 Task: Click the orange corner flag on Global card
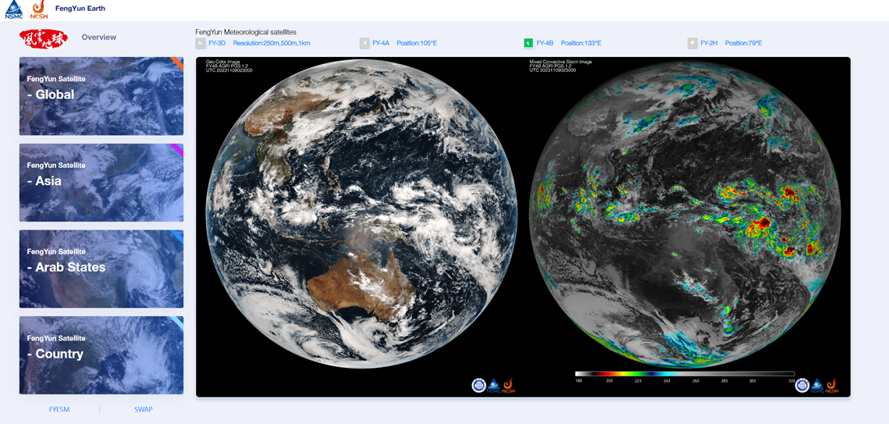tap(178, 62)
